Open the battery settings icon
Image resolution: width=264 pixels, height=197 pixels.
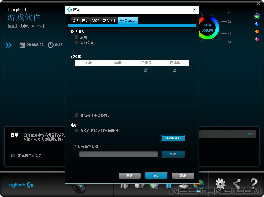pyautogui.click(x=168, y=186)
